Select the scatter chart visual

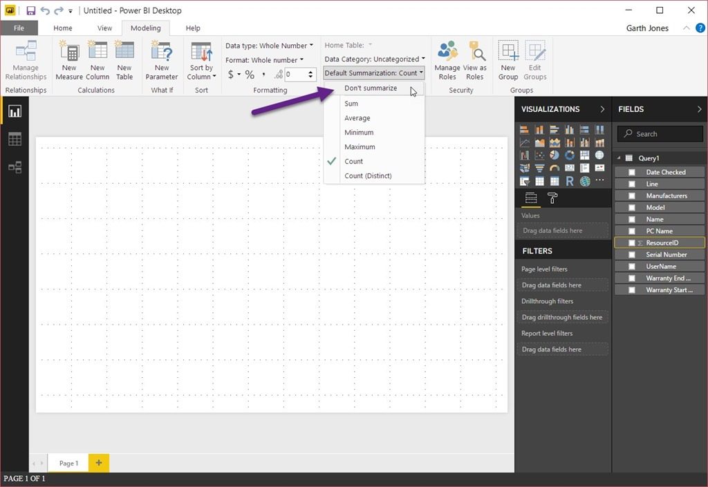pos(539,155)
